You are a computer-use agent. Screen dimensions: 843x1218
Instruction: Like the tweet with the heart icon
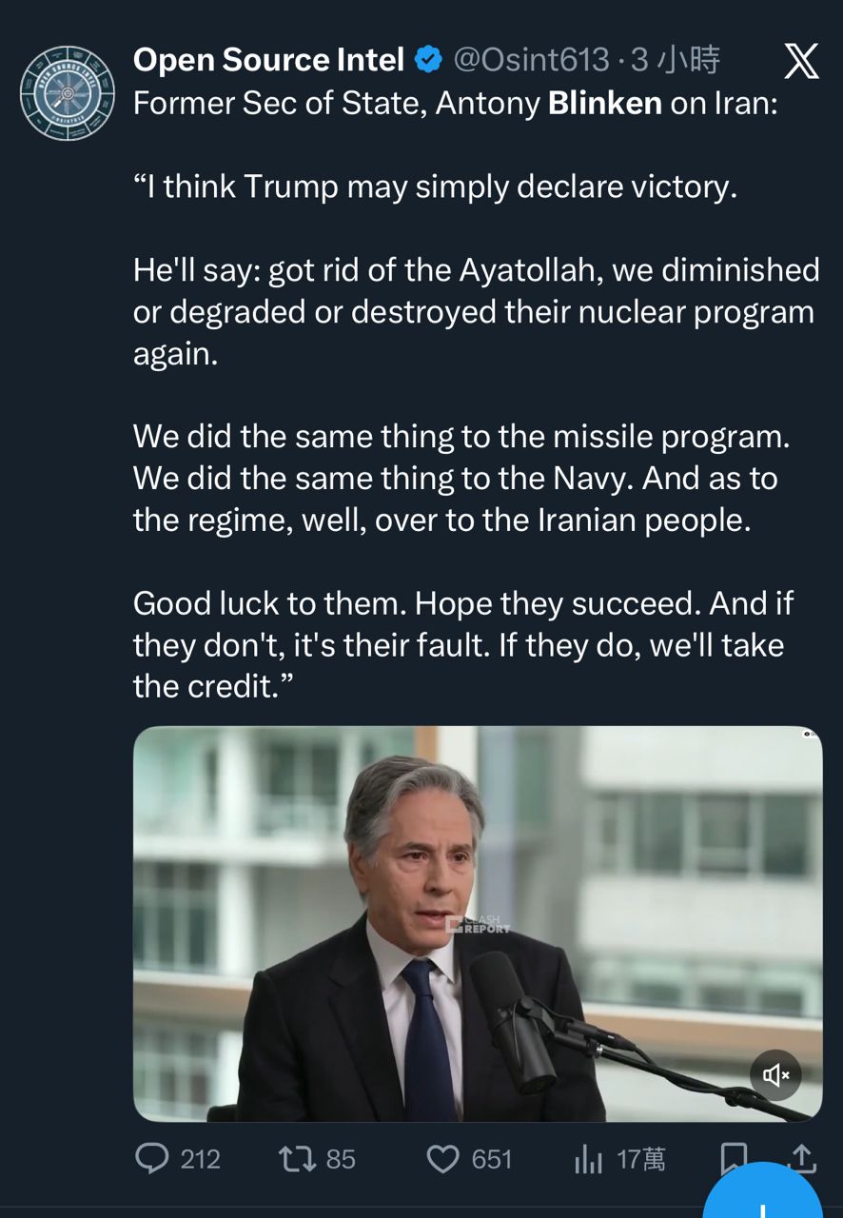click(x=442, y=1157)
